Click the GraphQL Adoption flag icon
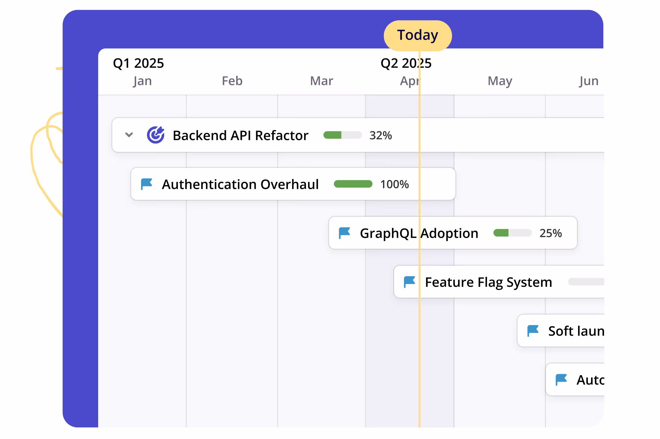Screen dimensions: 660x439 [344, 233]
